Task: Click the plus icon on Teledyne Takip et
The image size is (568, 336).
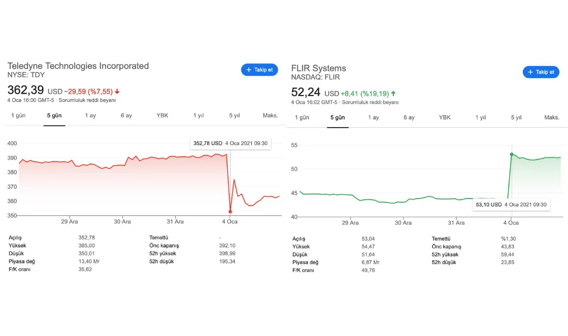Action: (x=248, y=70)
